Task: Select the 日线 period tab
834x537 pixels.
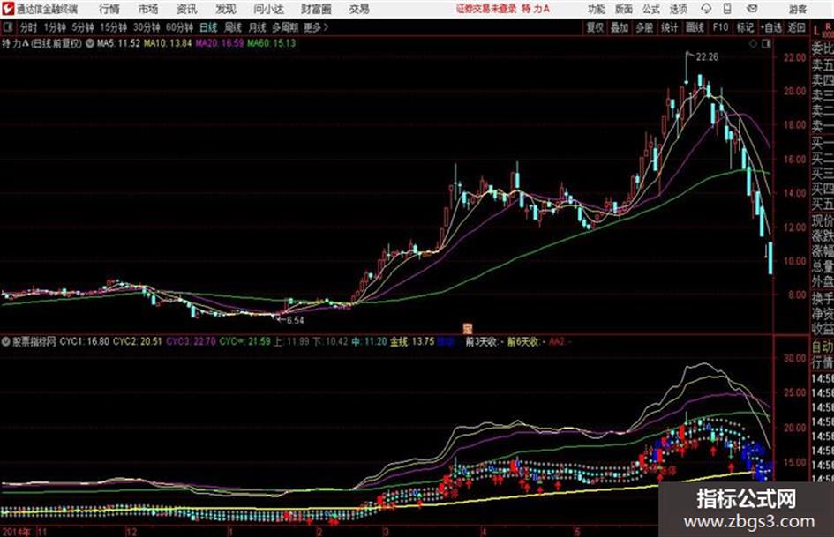Action: 208,27
